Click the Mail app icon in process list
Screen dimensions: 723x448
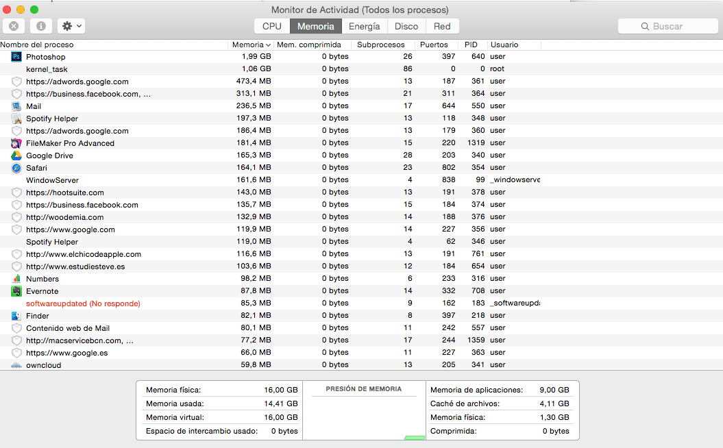pyautogui.click(x=16, y=106)
